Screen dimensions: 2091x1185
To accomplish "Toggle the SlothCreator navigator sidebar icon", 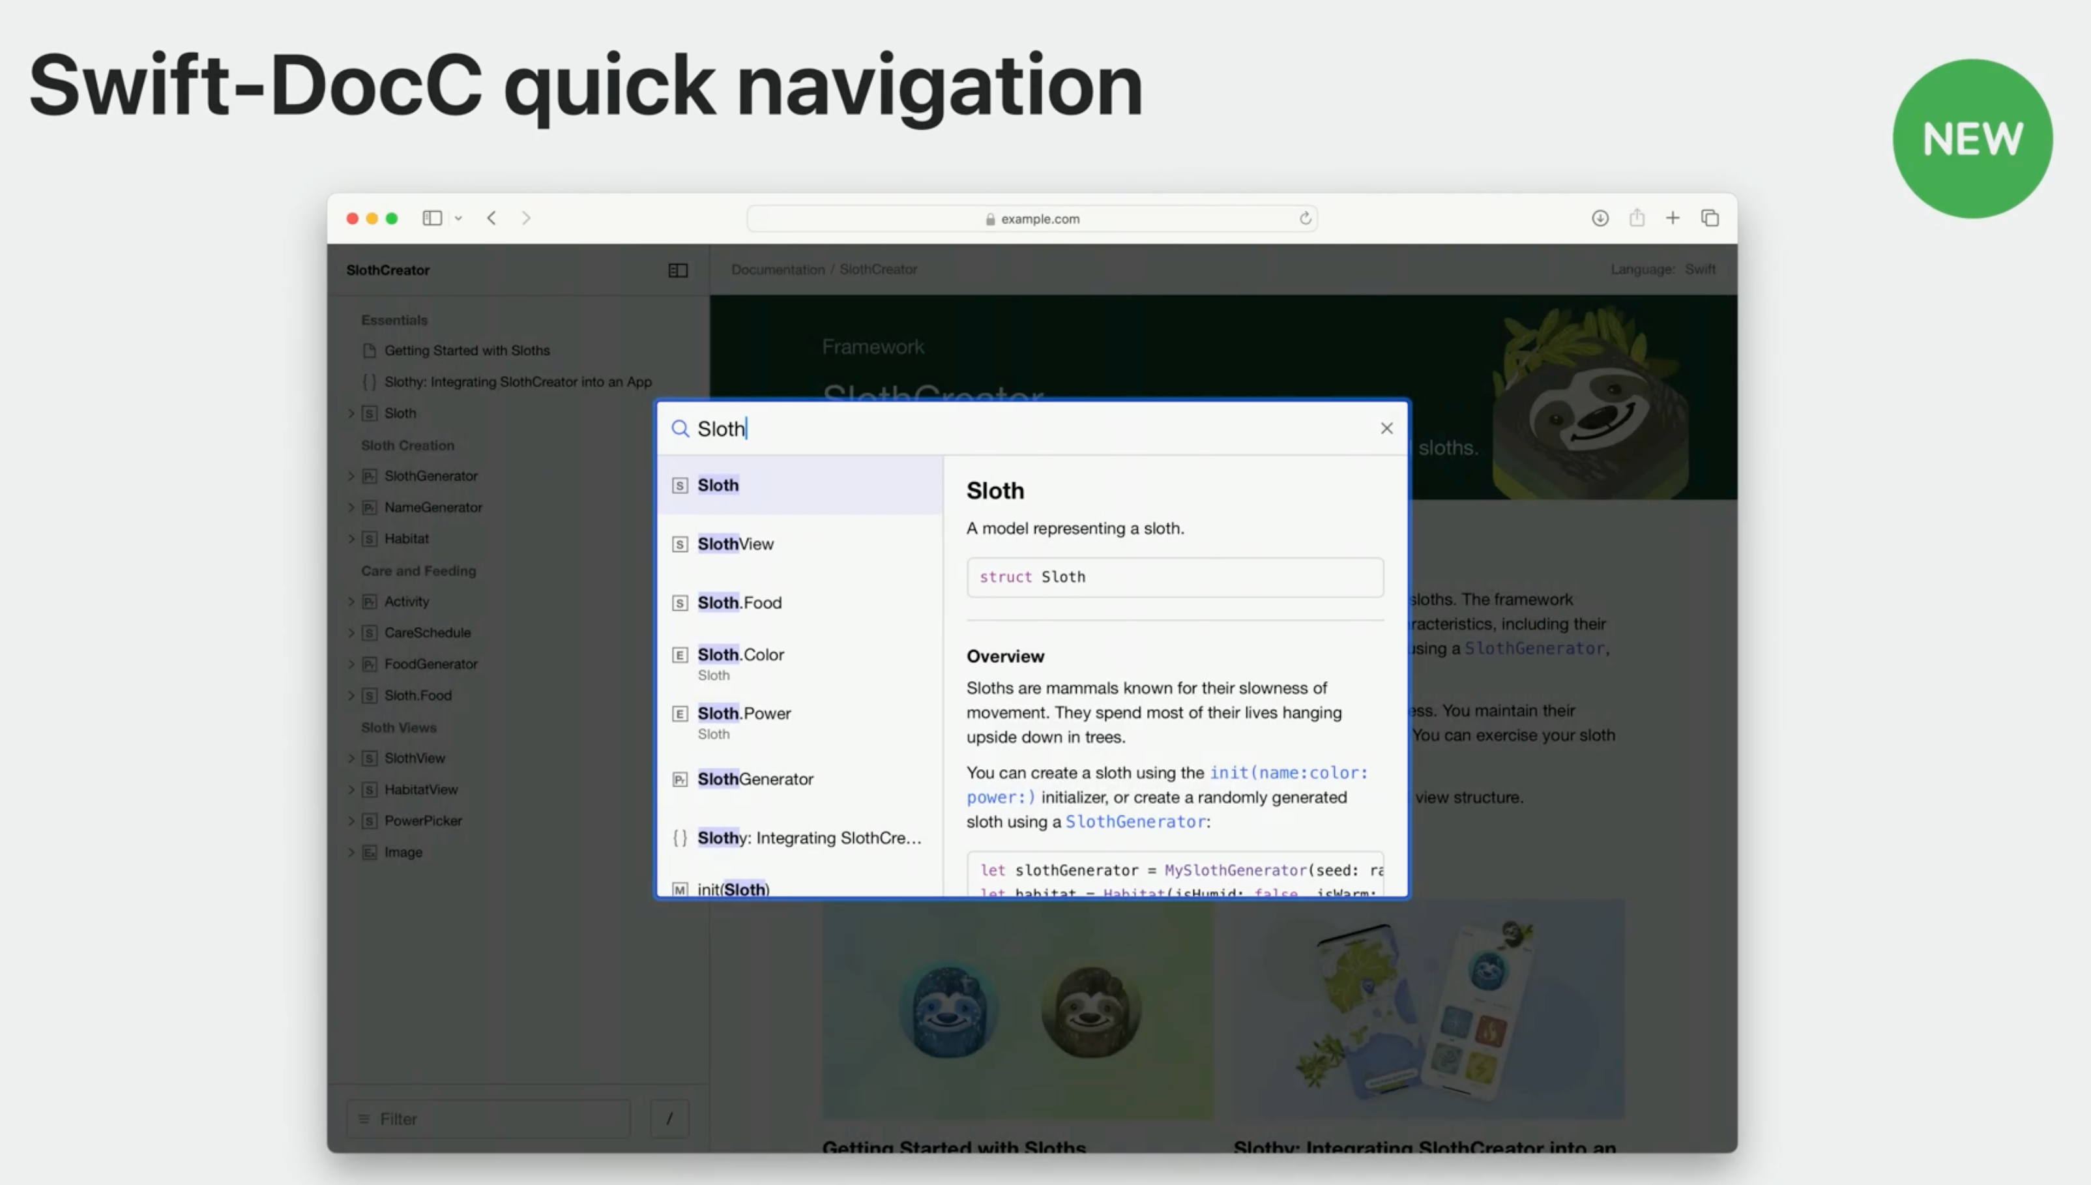I will pos(677,271).
